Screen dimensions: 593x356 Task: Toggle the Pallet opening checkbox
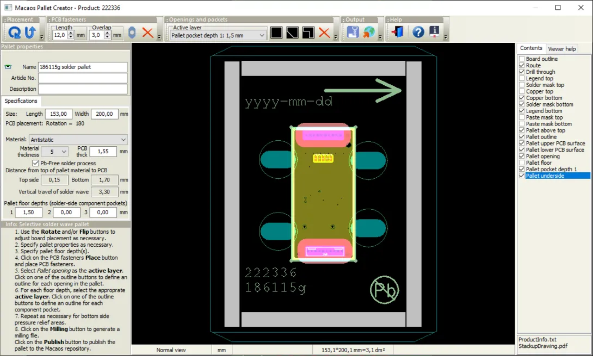pyautogui.click(x=522, y=156)
